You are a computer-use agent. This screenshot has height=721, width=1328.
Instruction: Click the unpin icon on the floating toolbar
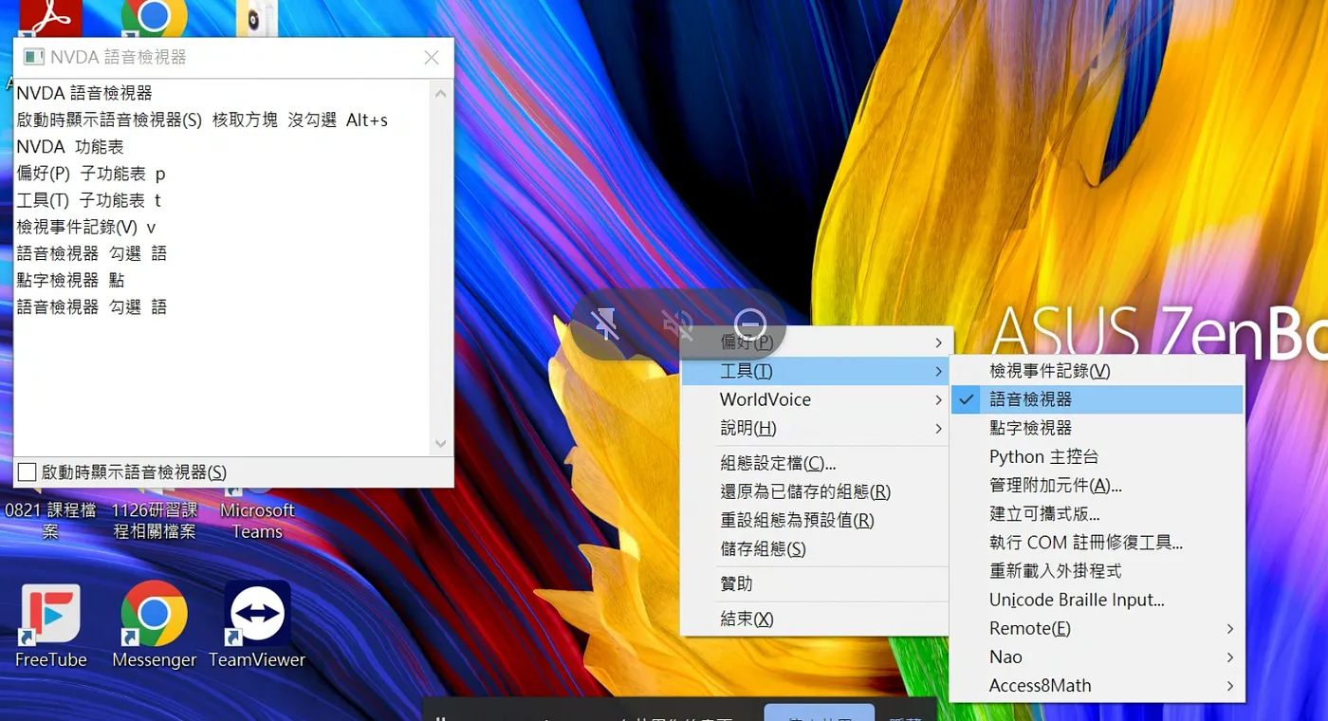point(606,324)
